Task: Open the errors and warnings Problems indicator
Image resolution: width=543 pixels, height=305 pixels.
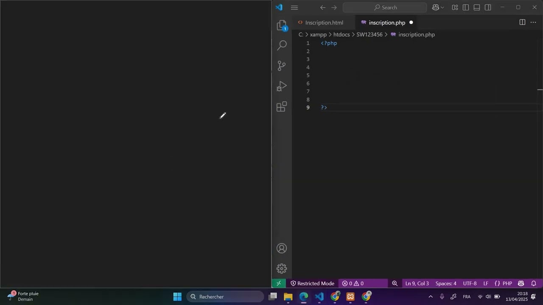Action: (x=353, y=283)
